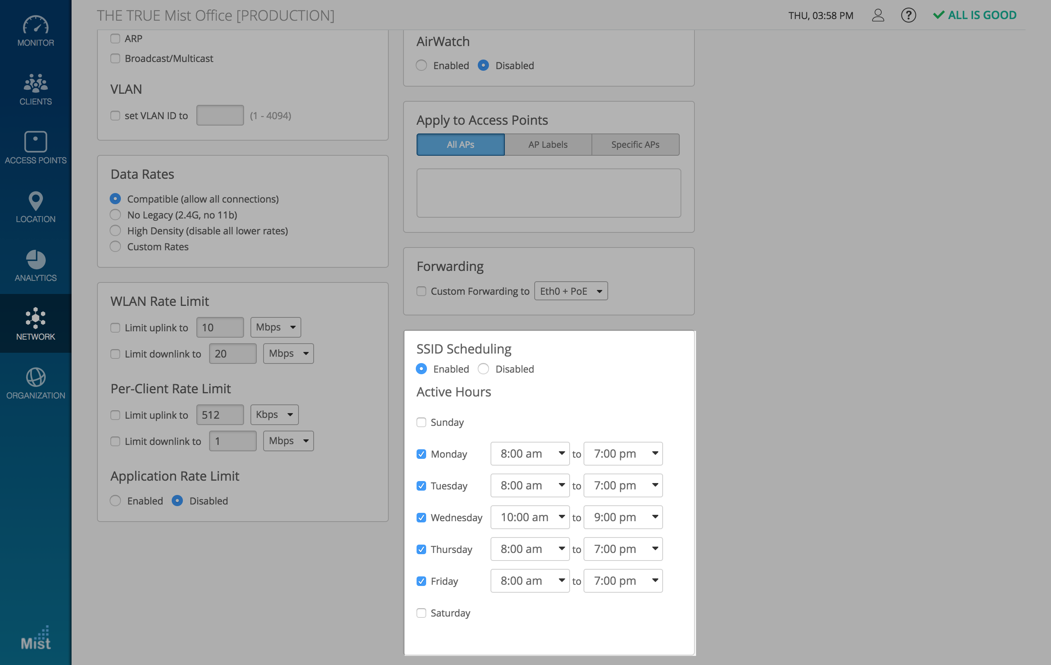Click the Mist logo
The height and width of the screenshot is (665, 1051).
[35, 638]
